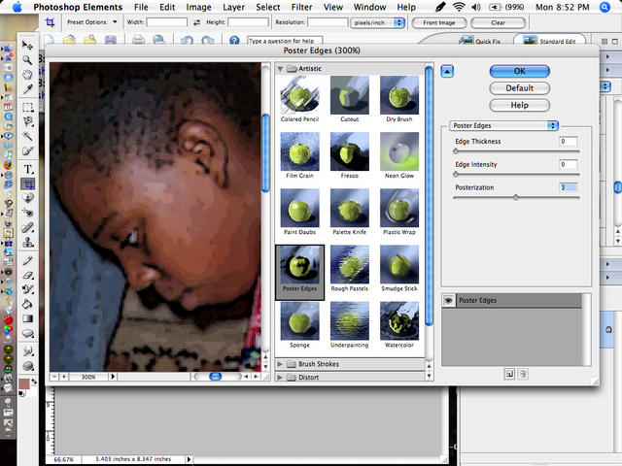Choose the Colored Pencil filter thumbnail
The width and height of the screenshot is (622, 466).
[299, 99]
